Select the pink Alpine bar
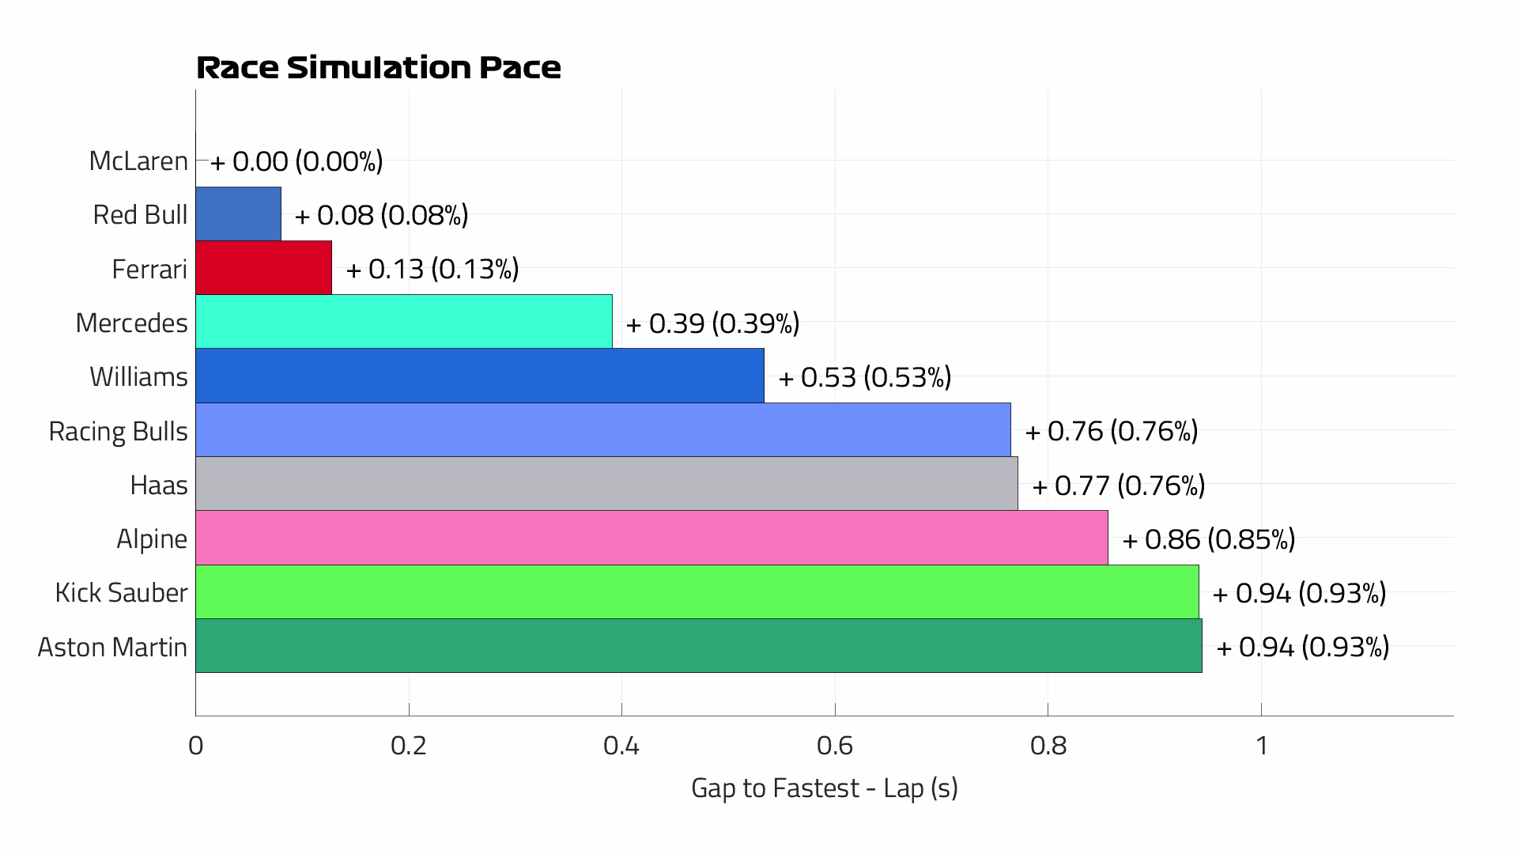This screenshot has height=854, width=1518. (651, 538)
